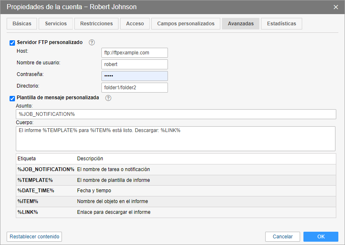This screenshot has height=245, width=345.
Task: Switch to the Estadísticas tab
Action: coord(281,24)
